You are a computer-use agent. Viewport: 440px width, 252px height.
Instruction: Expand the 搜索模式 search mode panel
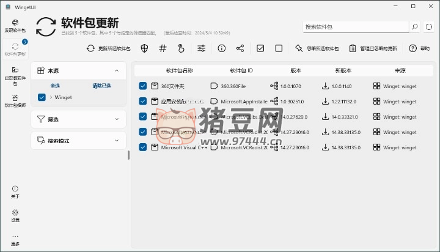point(116,141)
